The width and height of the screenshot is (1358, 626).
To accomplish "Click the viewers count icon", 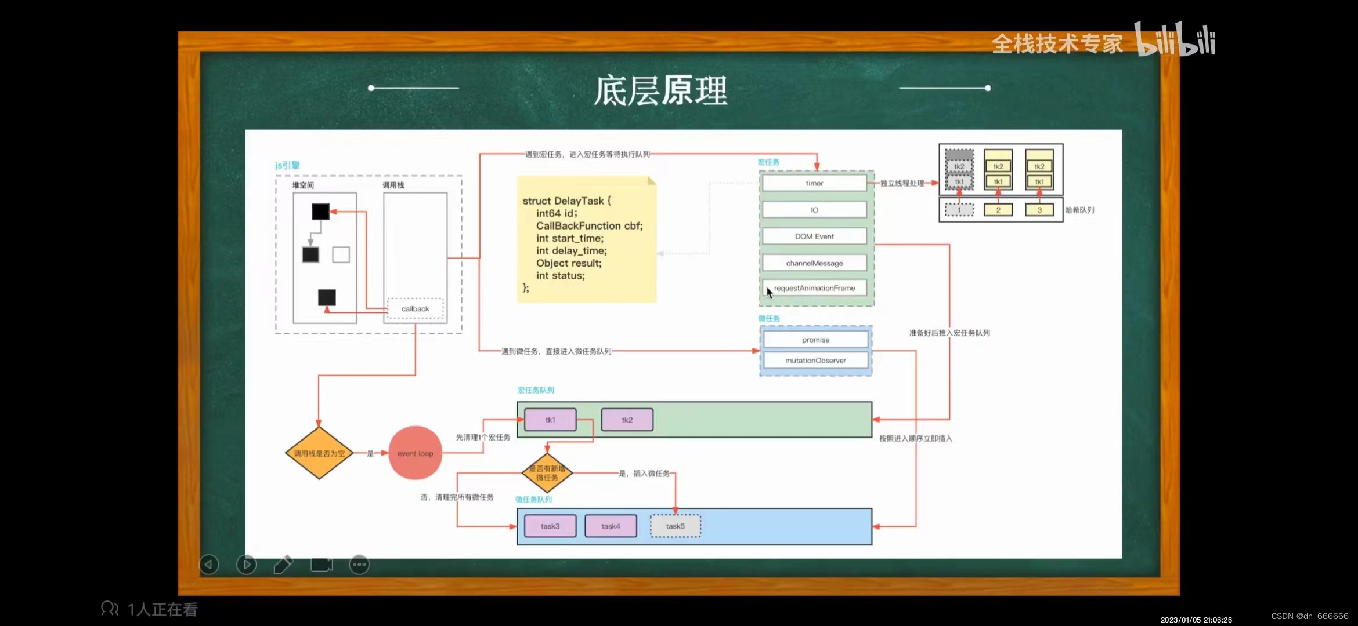I will click(x=109, y=609).
